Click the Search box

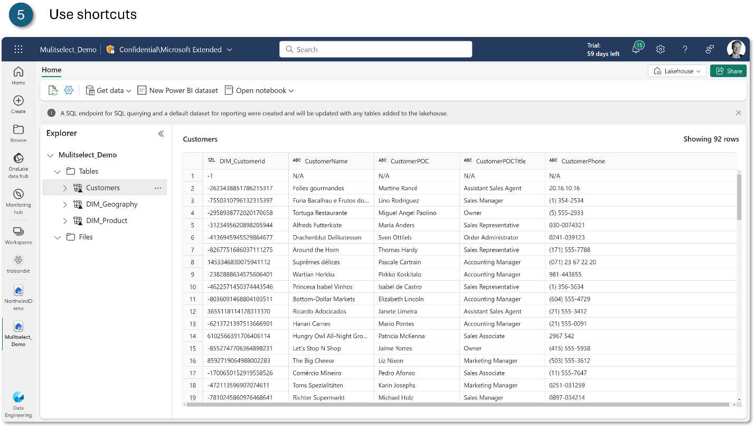tap(375, 49)
